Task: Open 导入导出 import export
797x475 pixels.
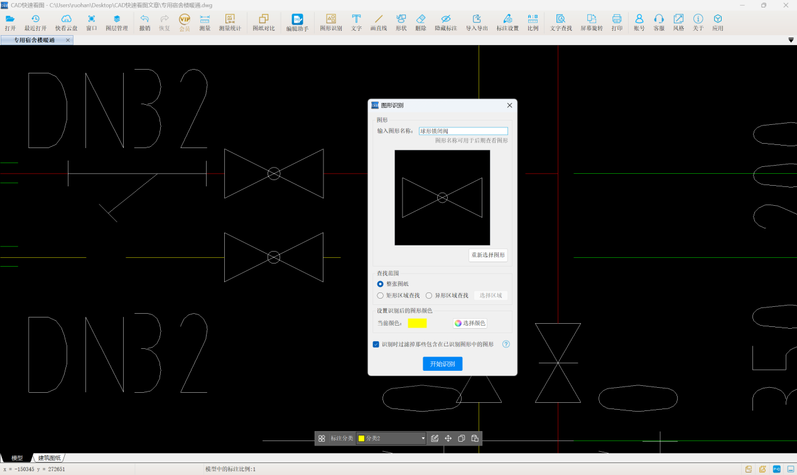Action: click(x=477, y=23)
